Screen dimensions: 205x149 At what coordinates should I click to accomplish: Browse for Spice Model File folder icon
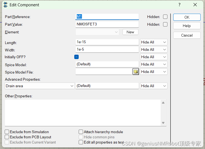coord(136,72)
